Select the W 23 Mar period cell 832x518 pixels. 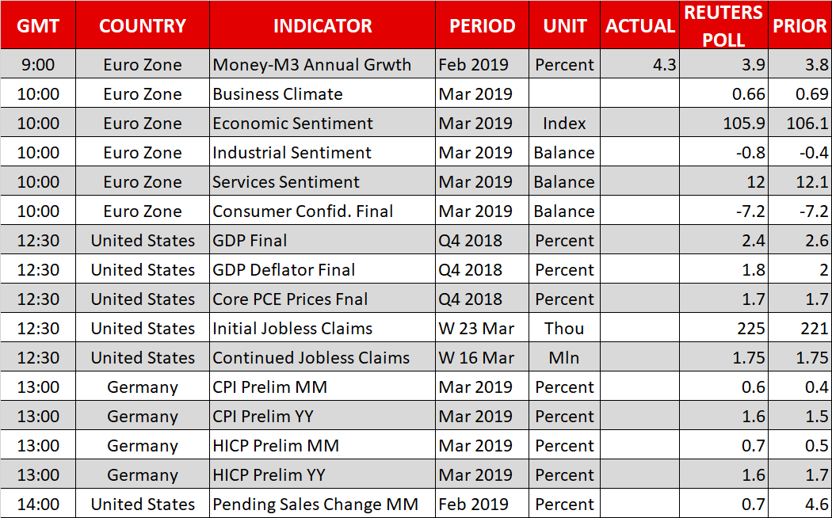click(476, 329)
